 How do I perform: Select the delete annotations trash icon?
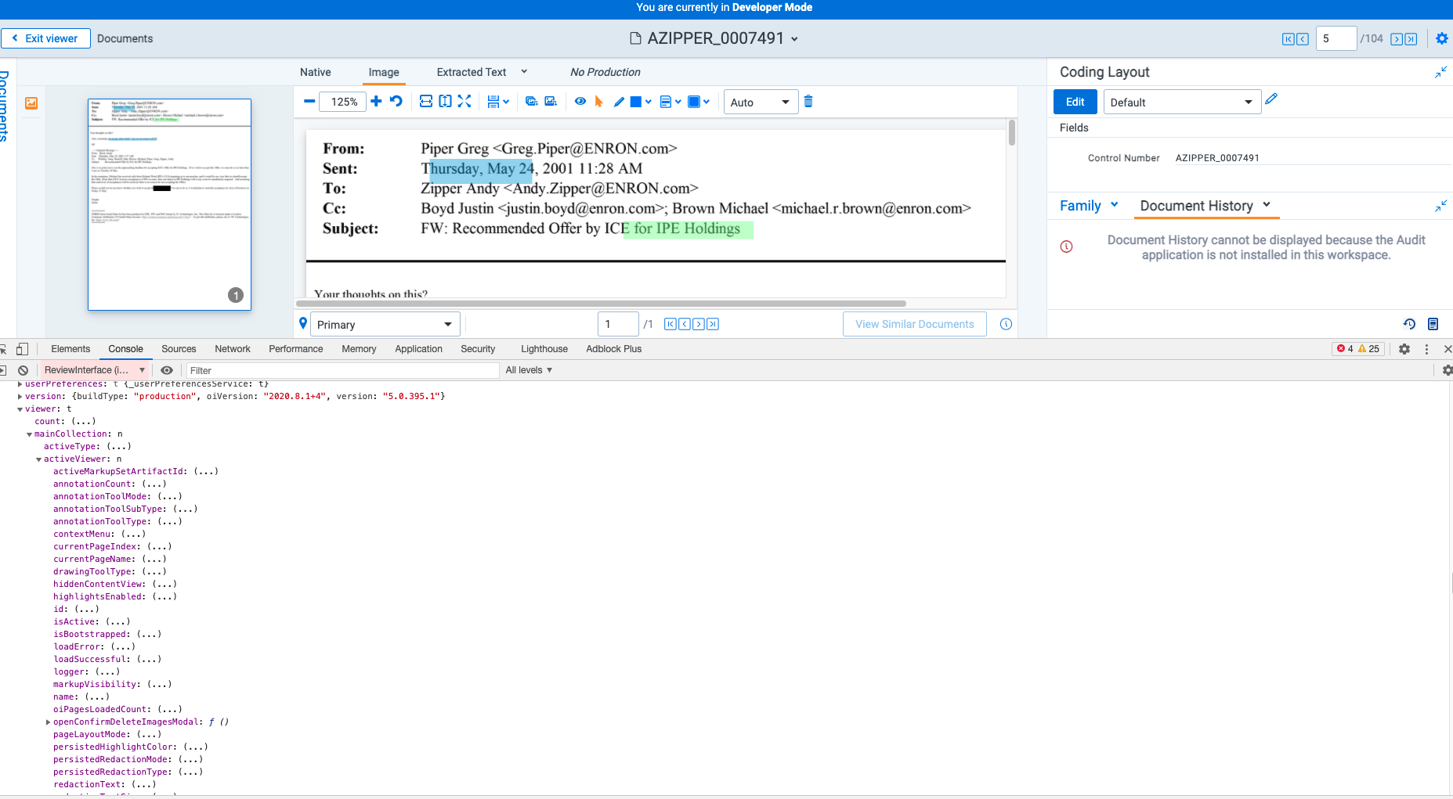(x=808, y=101)
